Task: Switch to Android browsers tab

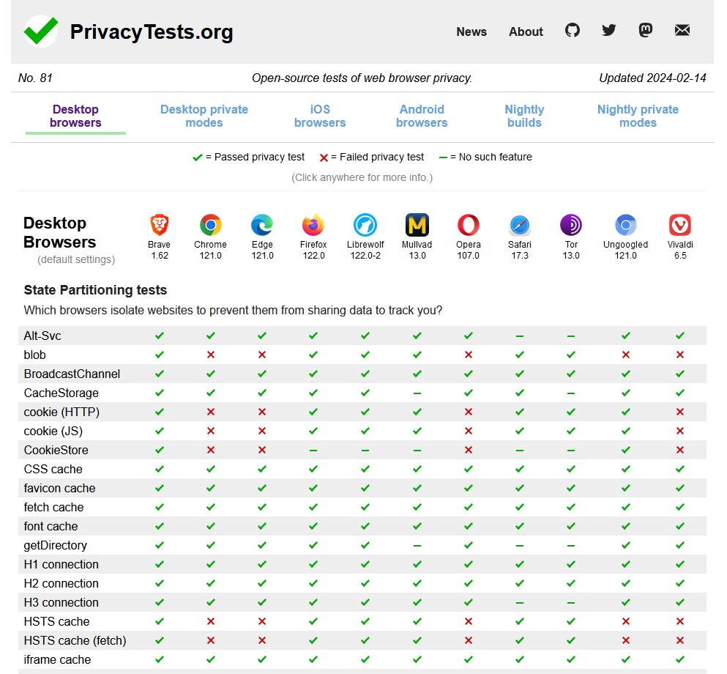Action: point(422,116)
